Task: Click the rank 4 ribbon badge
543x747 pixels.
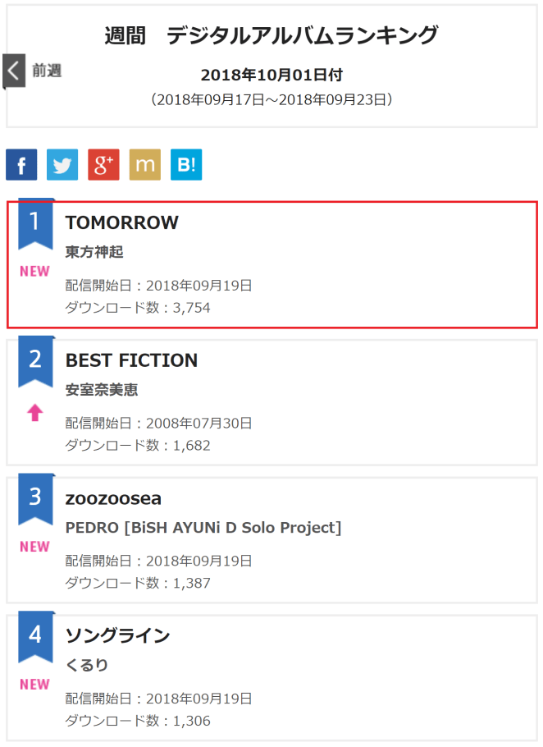Action: (35, 636)
